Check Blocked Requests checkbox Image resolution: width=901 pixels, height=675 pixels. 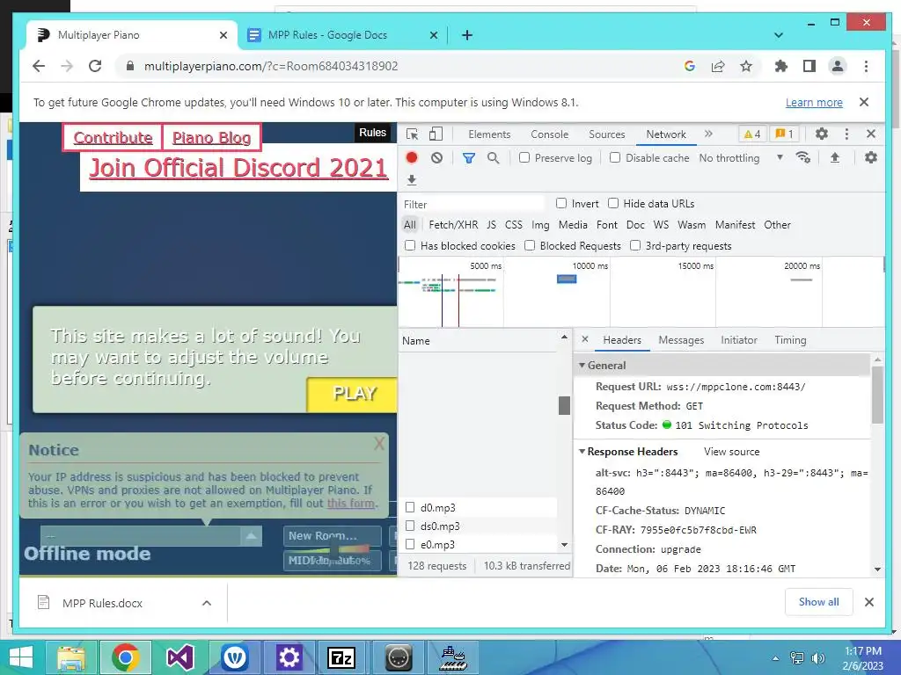[530, 245]
